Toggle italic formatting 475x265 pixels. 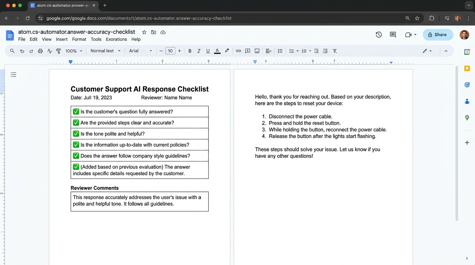coord(199,51)
